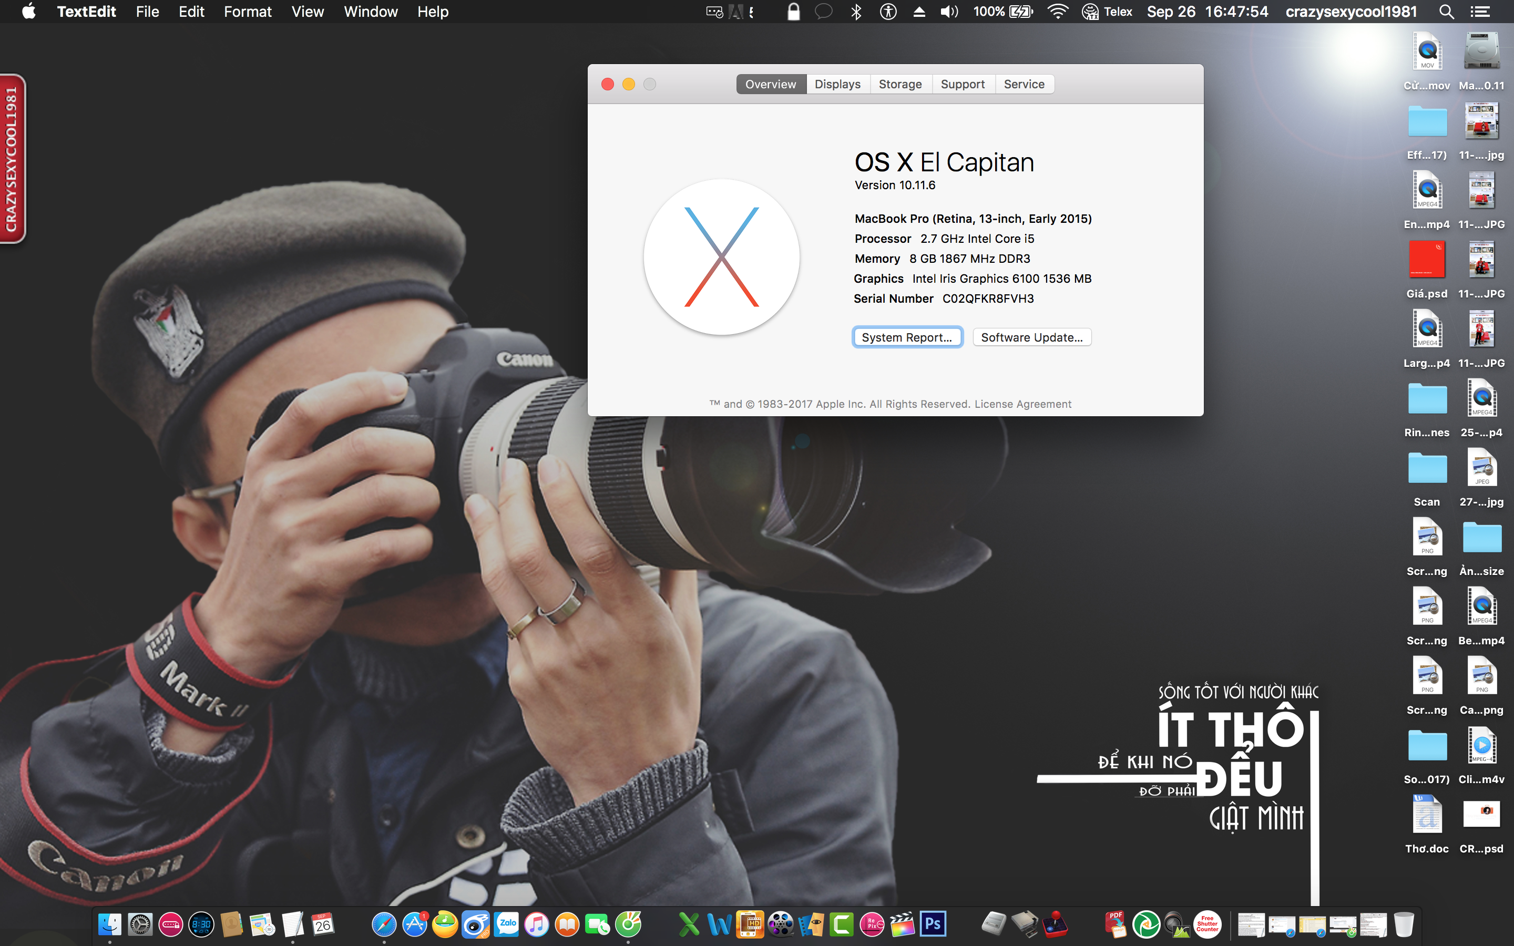Select the Cli...m4v video file
The width and height of the screenshot is (1514, 946).
point(1481,756)
